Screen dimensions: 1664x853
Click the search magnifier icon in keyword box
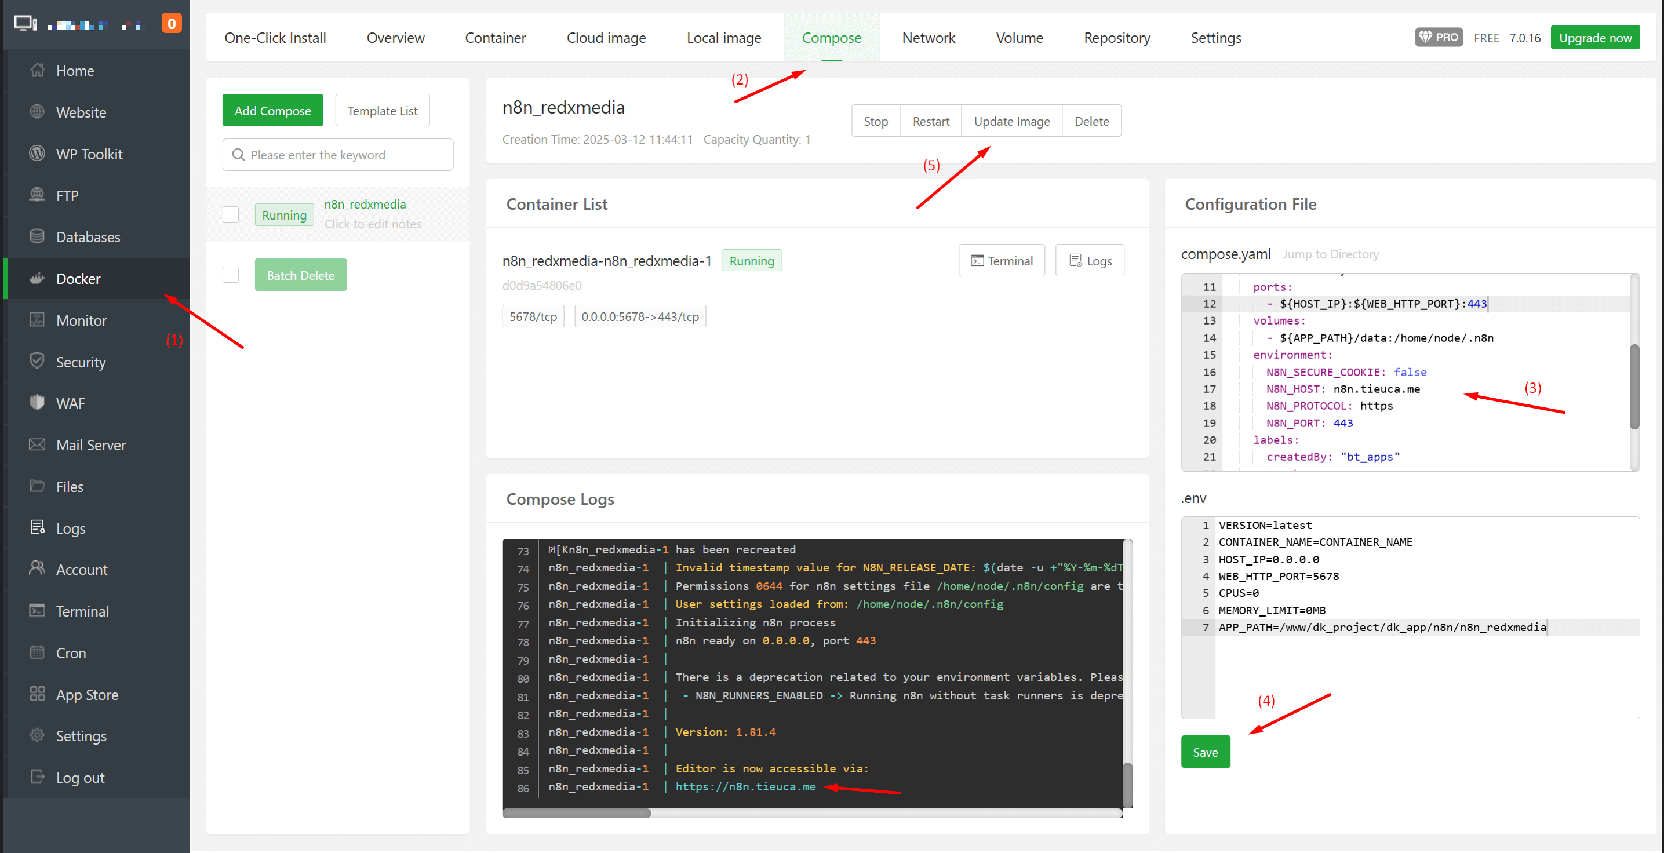click(x=238, y=155)
